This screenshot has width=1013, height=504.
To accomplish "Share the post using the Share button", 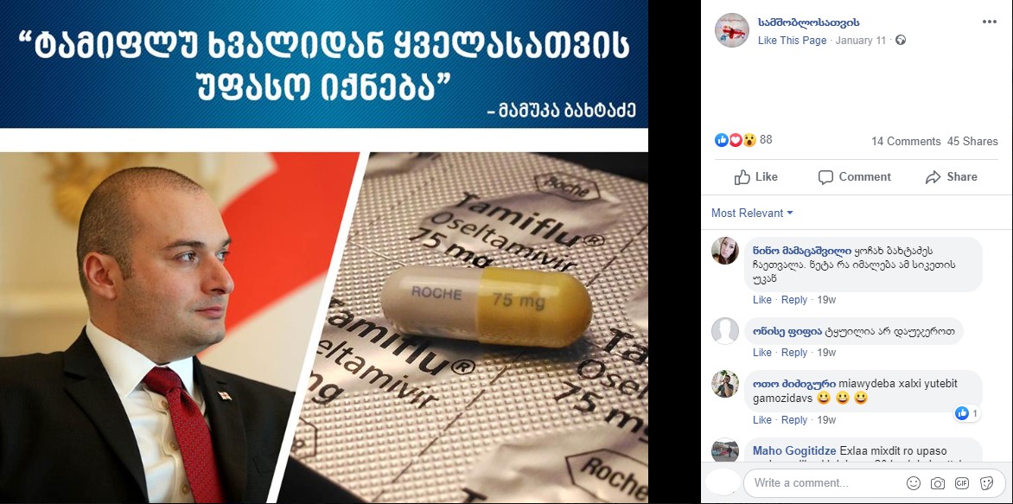I will point(951,177).
